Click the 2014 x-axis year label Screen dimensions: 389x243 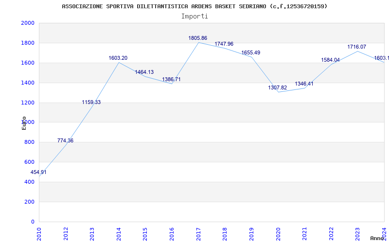click(x=119, y=234)
